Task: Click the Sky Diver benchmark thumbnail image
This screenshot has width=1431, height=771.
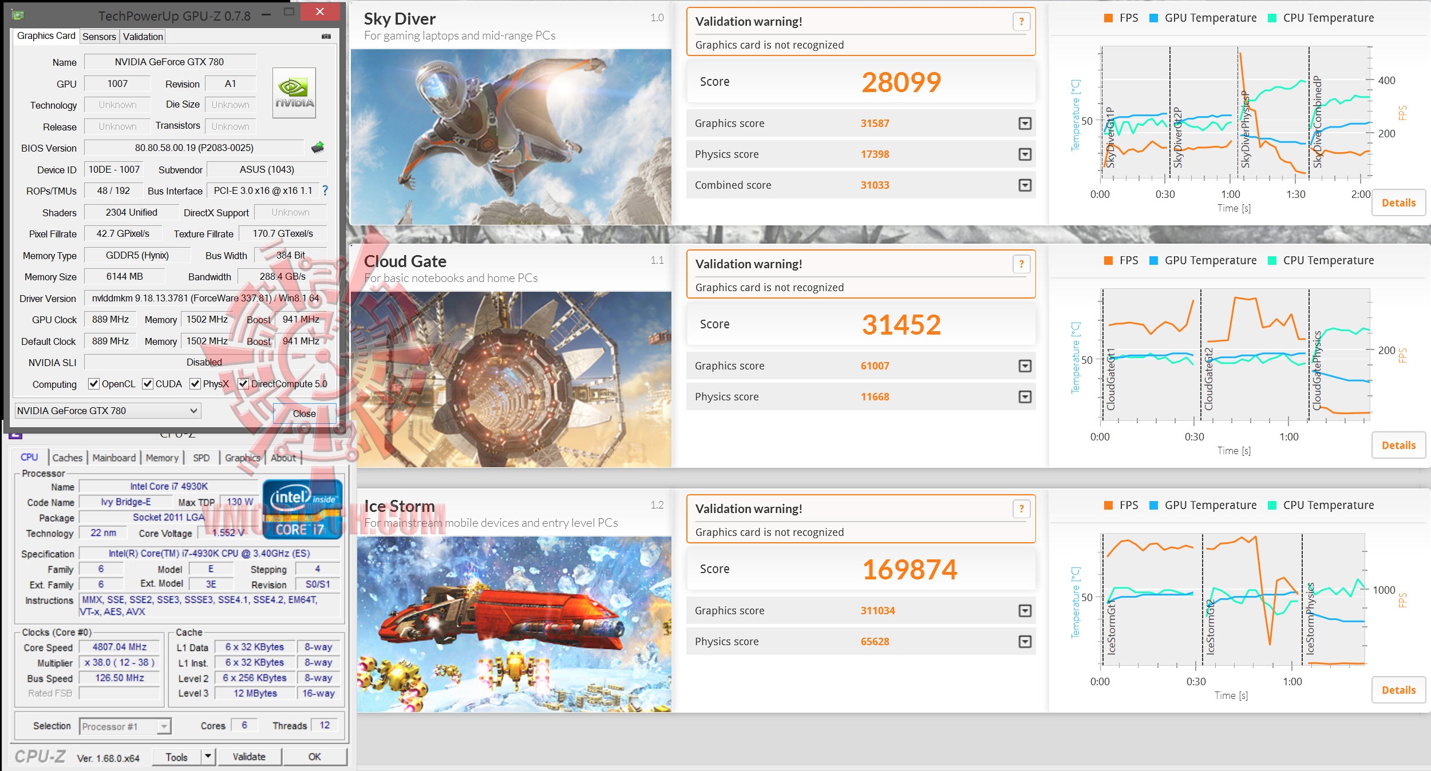Action: 511,137
